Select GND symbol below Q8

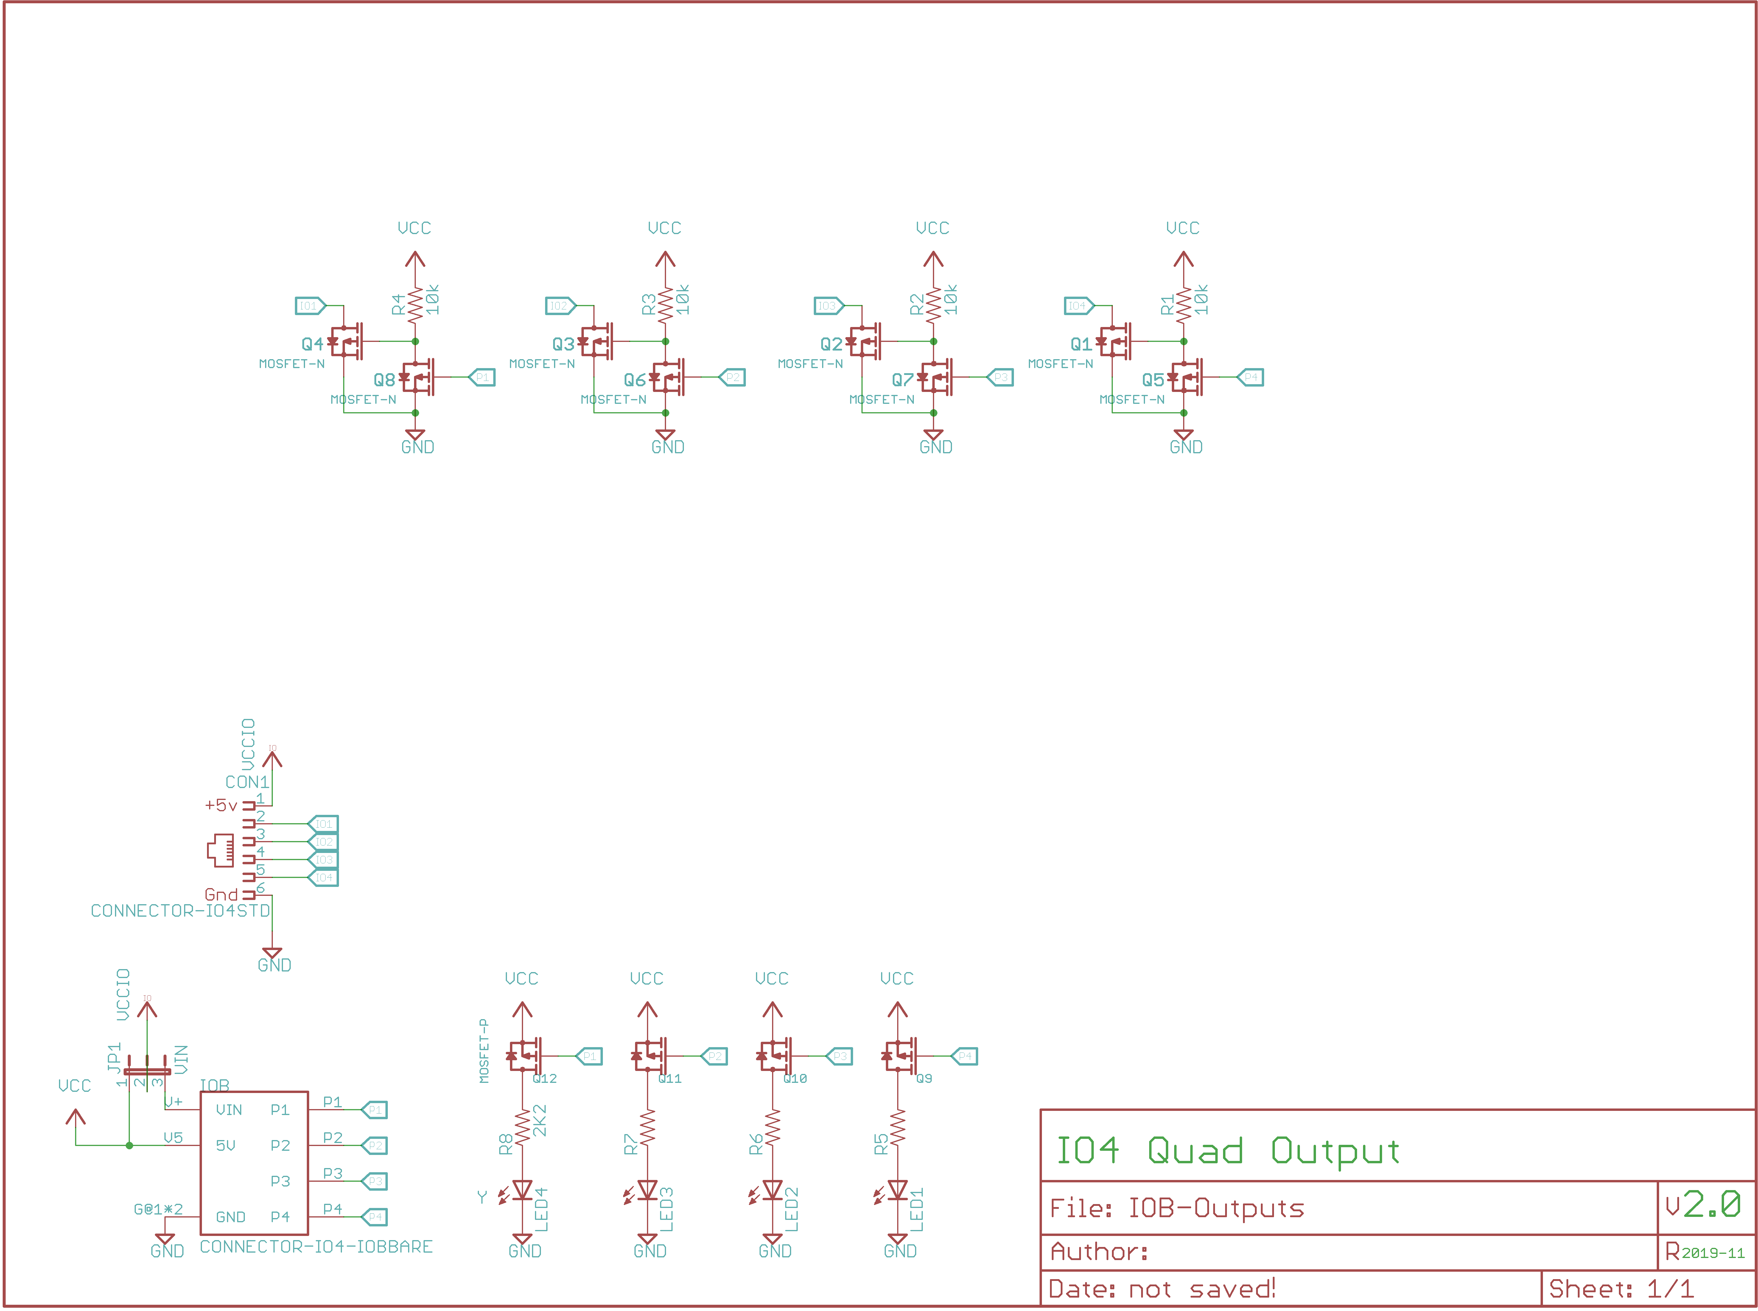click(x=415, y=434)
